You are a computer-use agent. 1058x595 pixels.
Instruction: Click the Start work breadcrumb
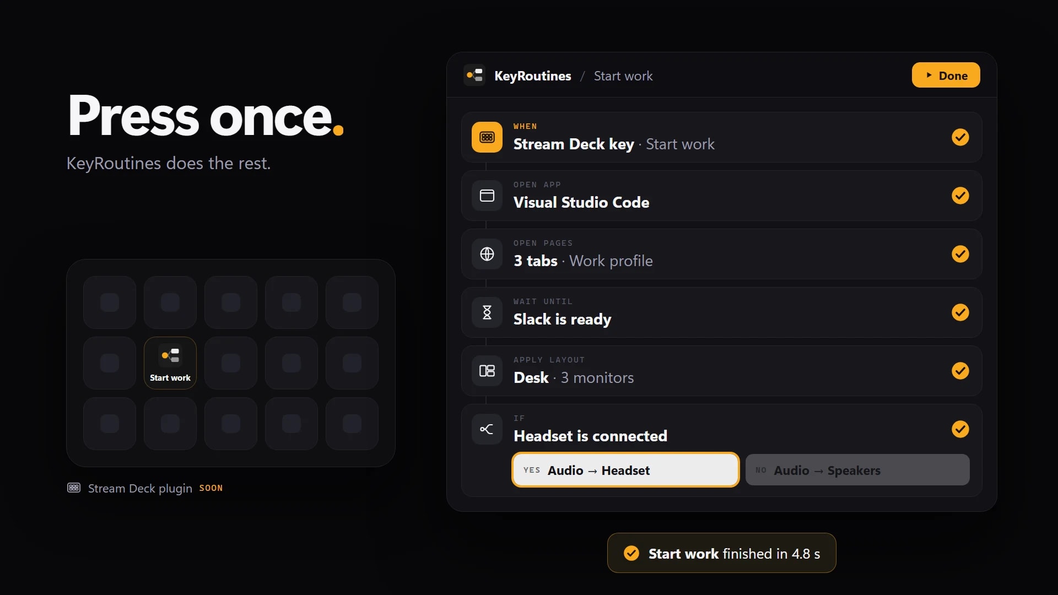click(623, 76)
